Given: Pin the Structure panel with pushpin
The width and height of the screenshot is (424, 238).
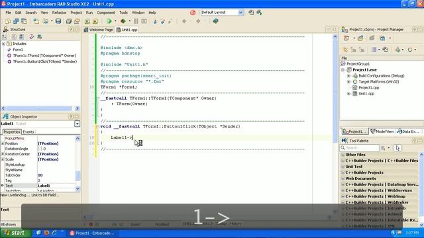Looking at the screenshot, I should pos(71,29).
